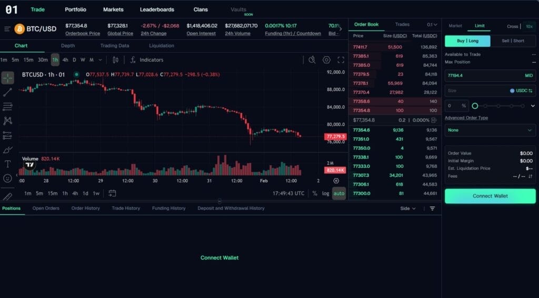The image size is (539, 298).
Task: Open the Portfolio page
Action: coord(76,9)
